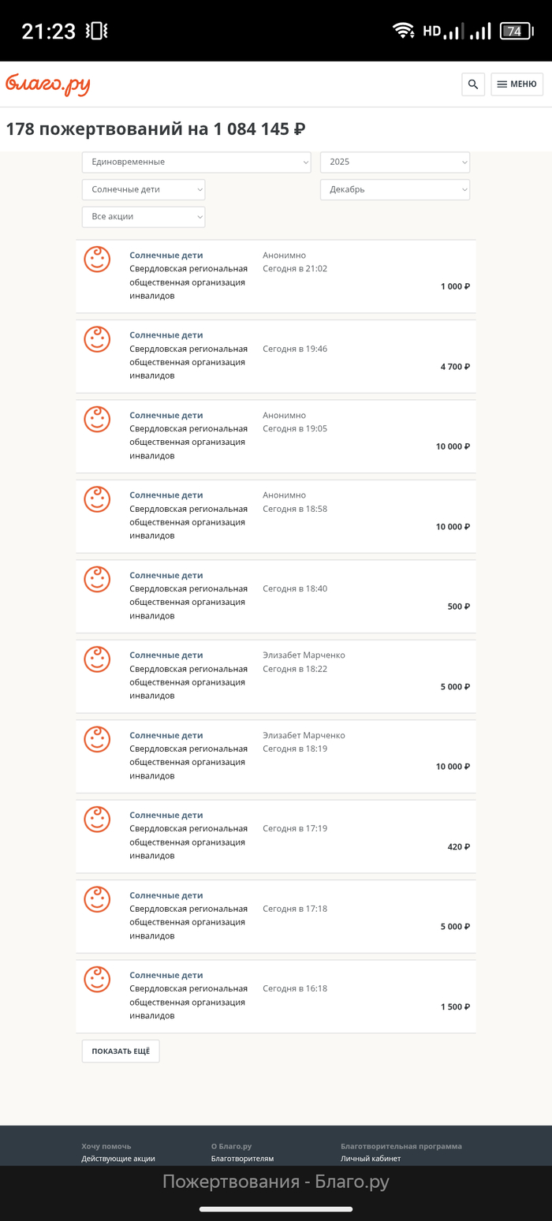
Task: Click smiley icon of 18:40 donation
Action: (97, 580)
